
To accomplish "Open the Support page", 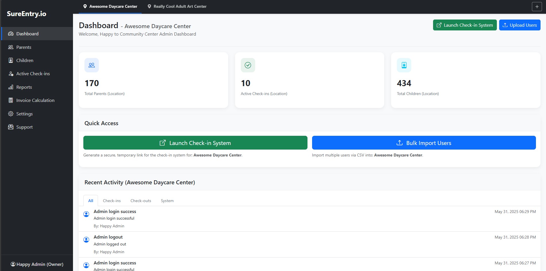I will coord(24,127).
